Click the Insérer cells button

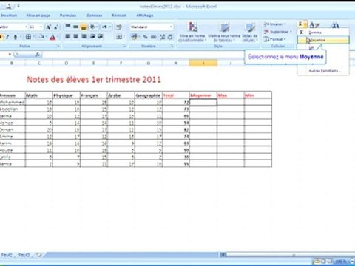pyautogui.click(x=275, y=24)
